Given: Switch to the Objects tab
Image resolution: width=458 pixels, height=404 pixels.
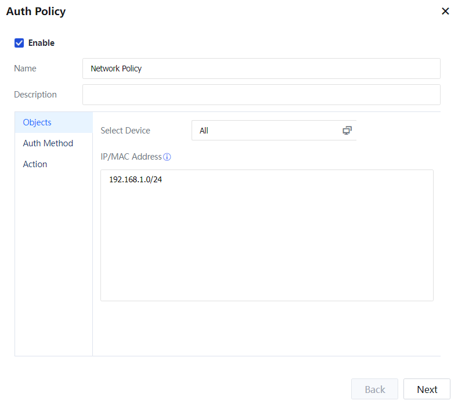Looking at the screenshot, I should click(37, 122).
